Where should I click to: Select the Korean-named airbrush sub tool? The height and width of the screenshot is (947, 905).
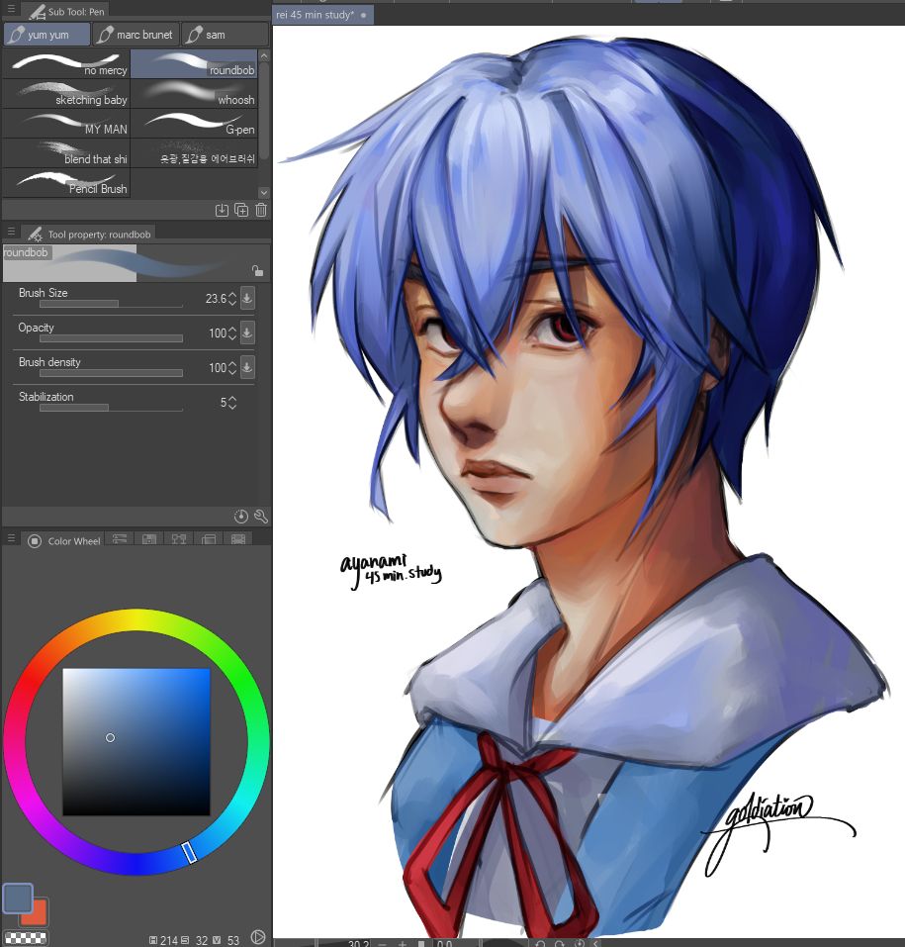click(194, 152)
